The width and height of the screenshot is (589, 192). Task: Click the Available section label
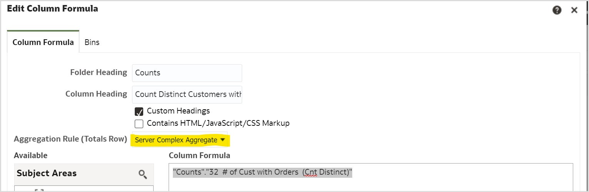[31, 155]
